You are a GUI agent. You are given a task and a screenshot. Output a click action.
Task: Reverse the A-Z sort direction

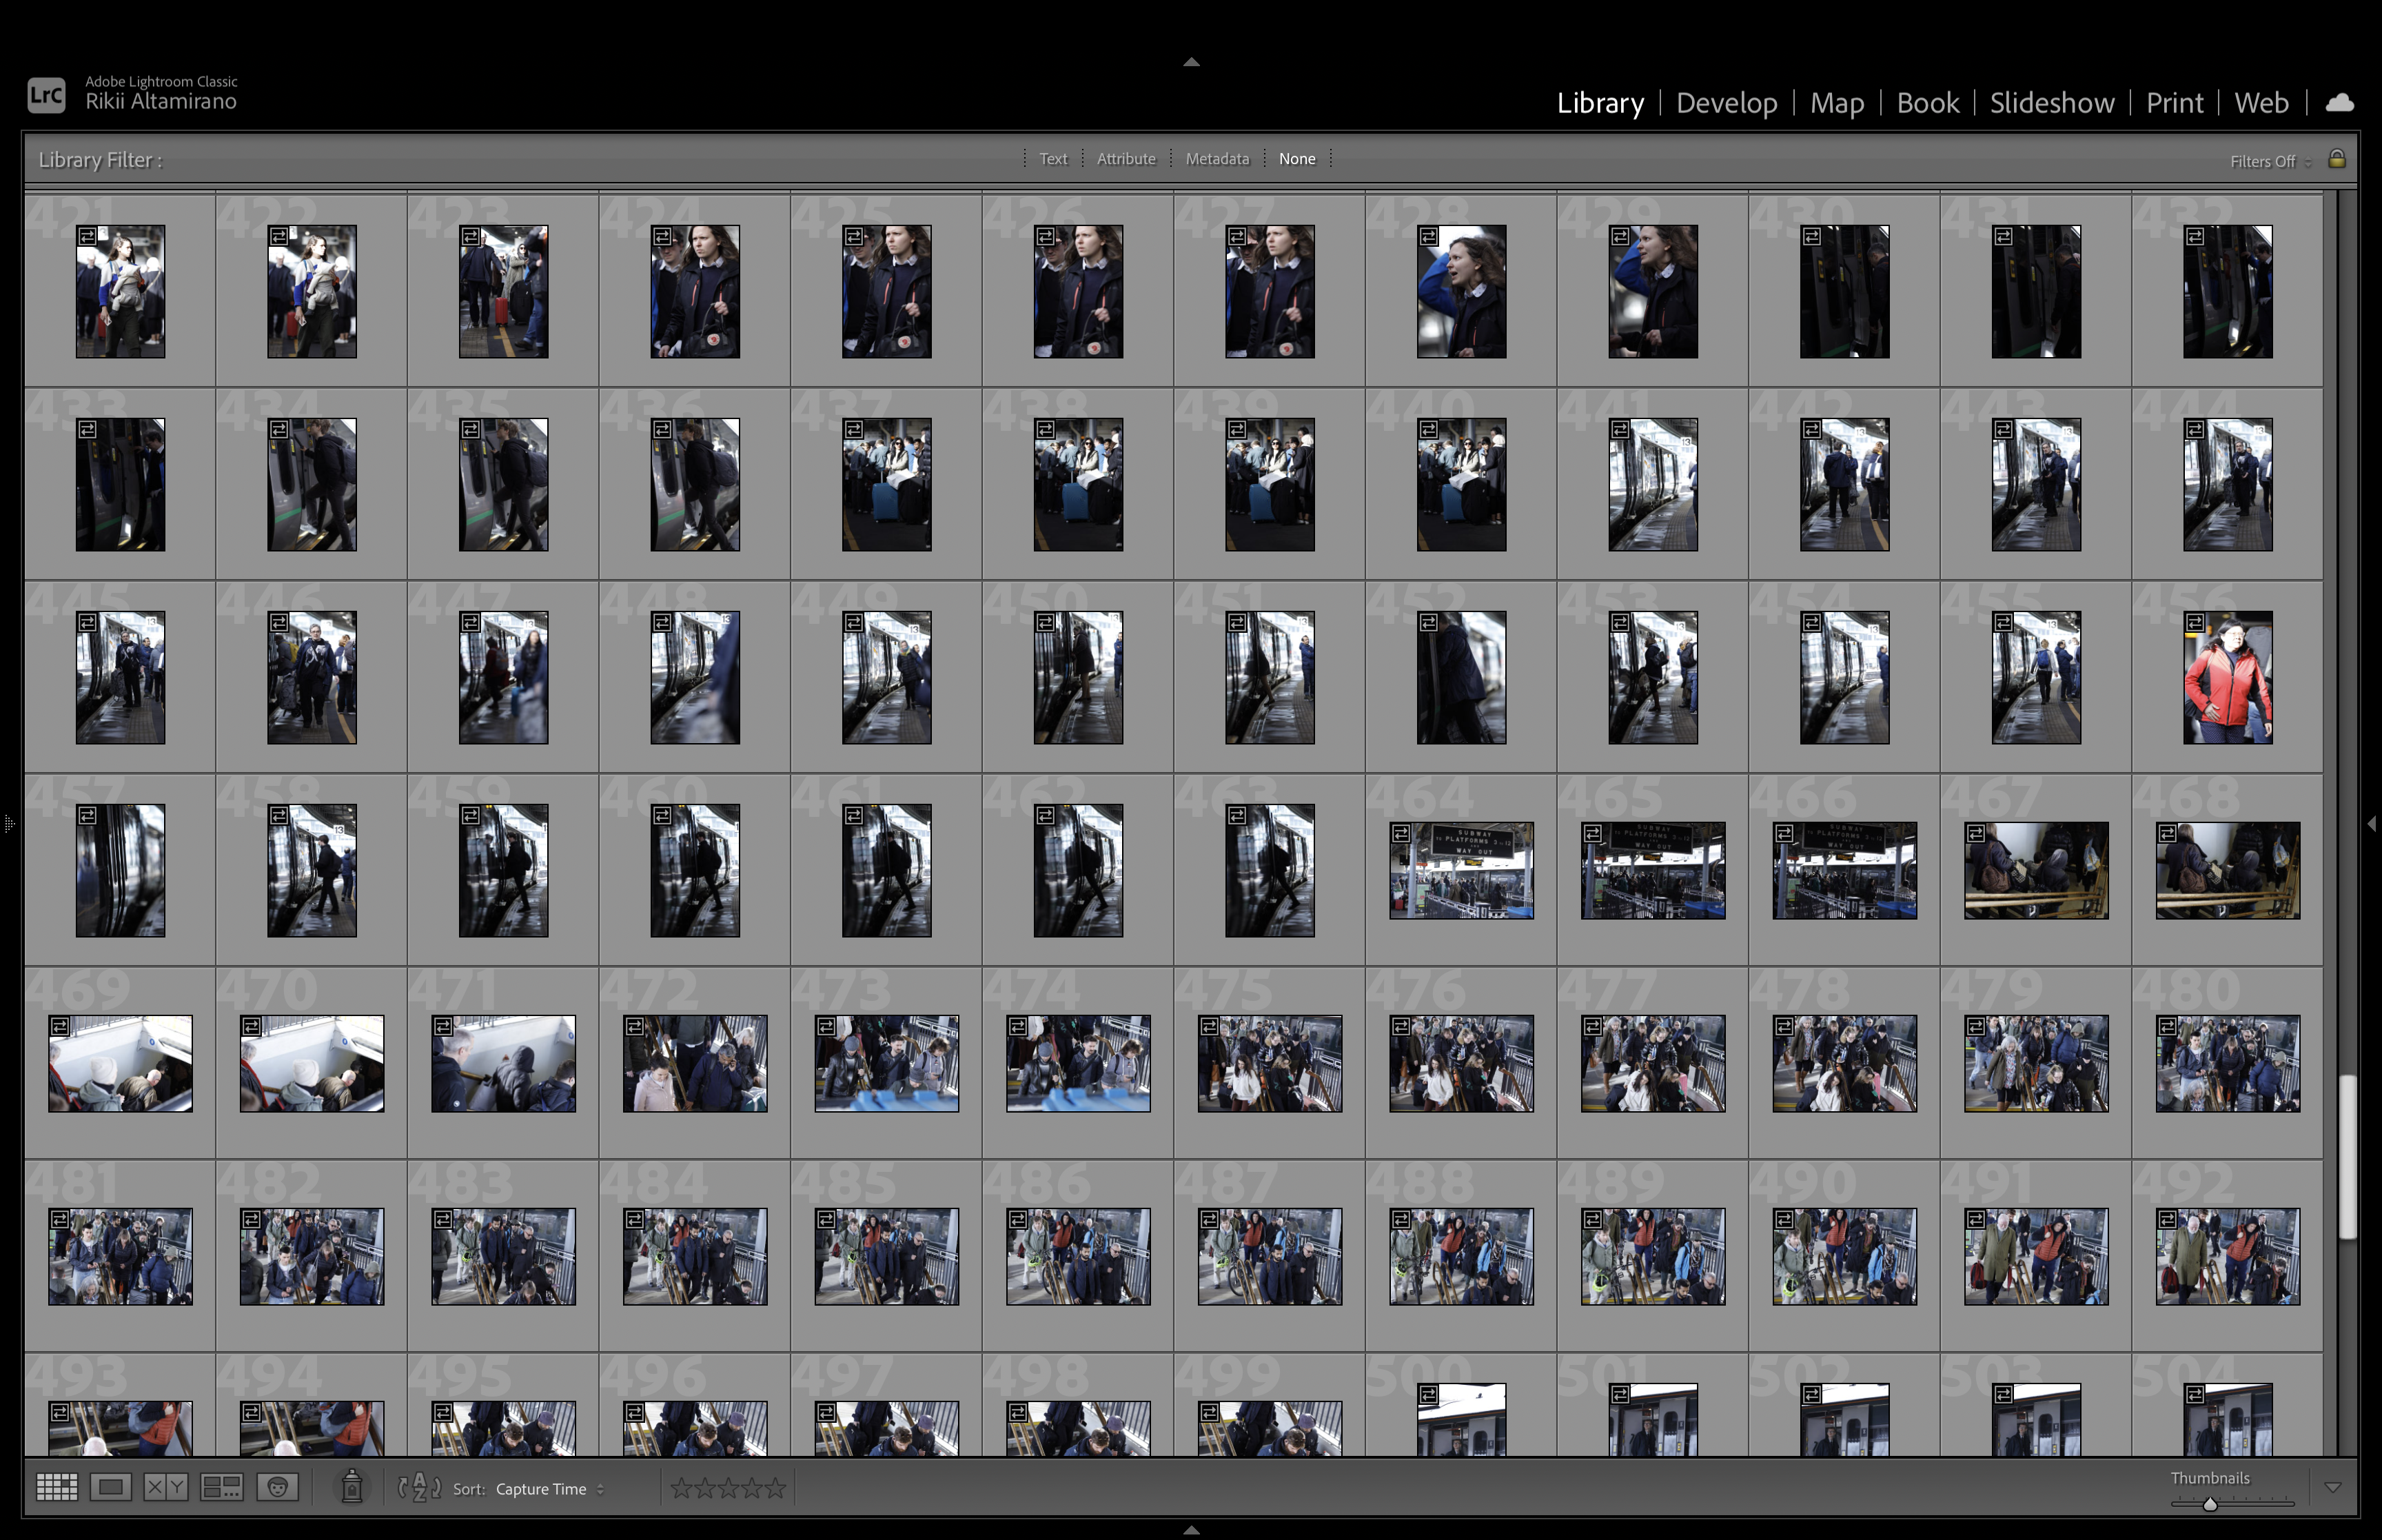click(x=420, y=1488)
